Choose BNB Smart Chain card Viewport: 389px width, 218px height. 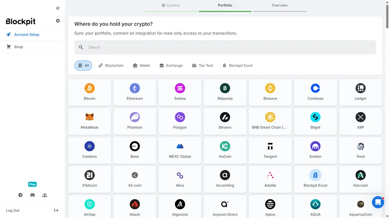click(x=270, y=121)
